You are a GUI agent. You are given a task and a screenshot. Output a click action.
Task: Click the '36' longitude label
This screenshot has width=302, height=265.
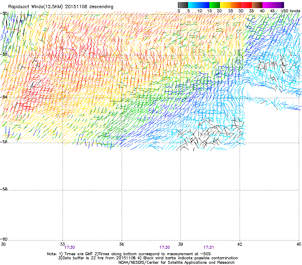click(x=122, y=244)
